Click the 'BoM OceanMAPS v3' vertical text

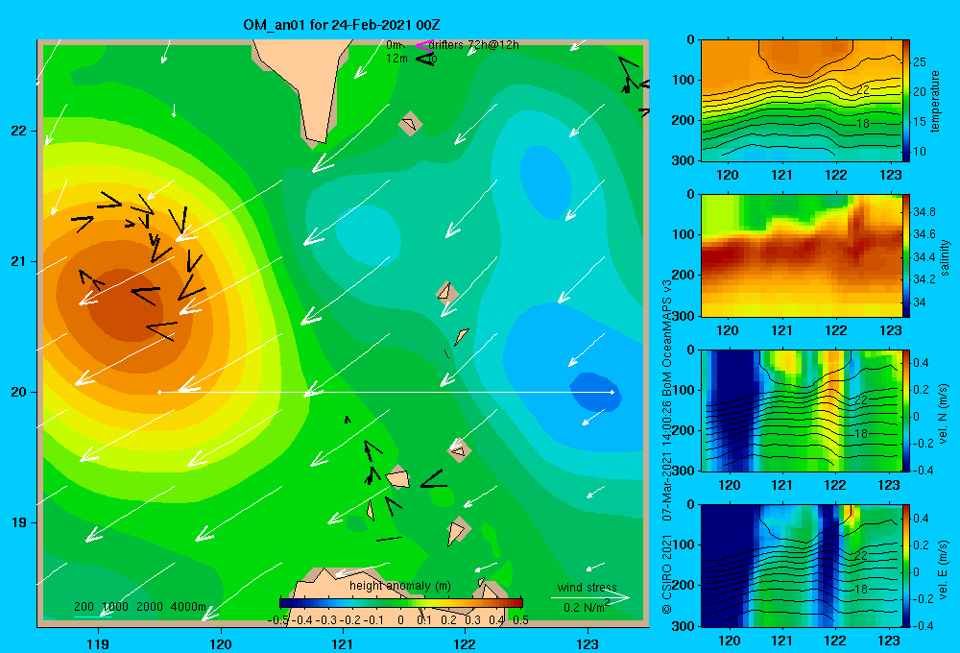(x=667, y=336)
